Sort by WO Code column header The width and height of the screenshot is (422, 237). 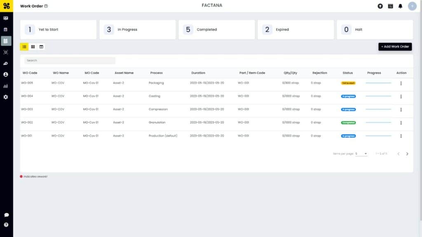(30, 73)
